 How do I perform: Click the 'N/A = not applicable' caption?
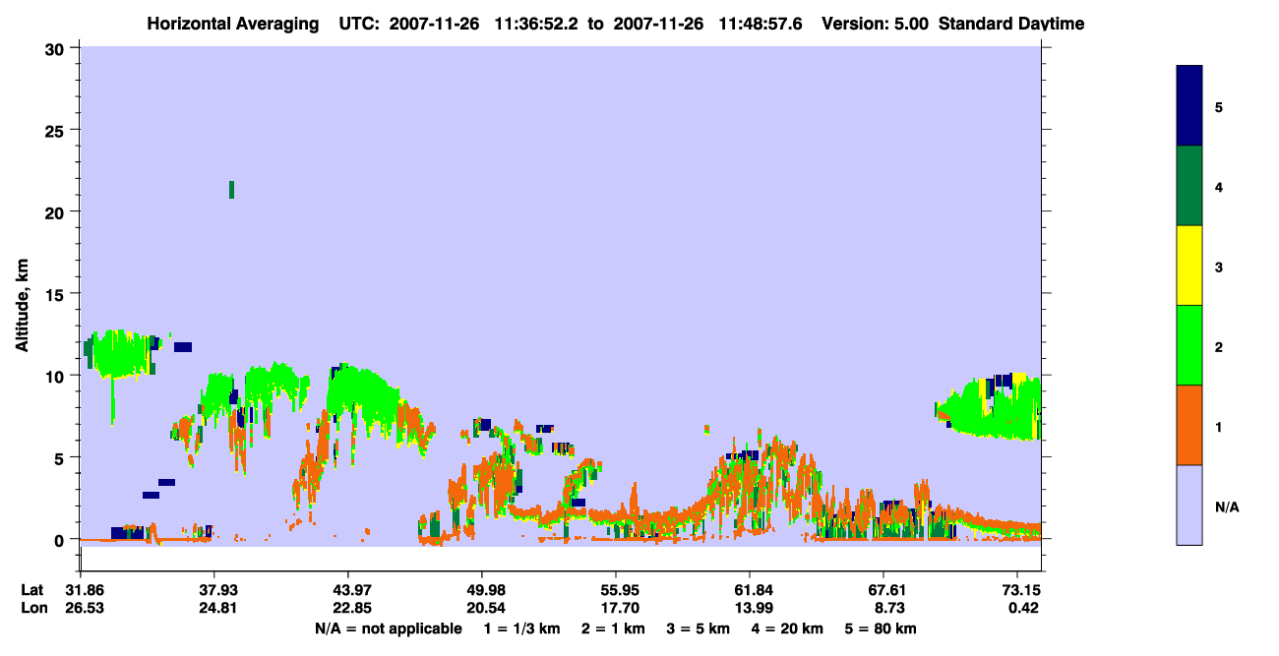pyautogui.click(x=389, y=628)
